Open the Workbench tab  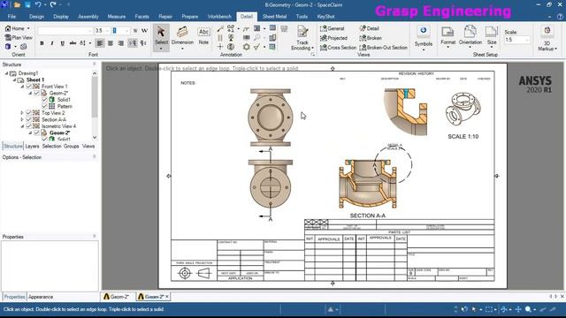click(219, 17)
